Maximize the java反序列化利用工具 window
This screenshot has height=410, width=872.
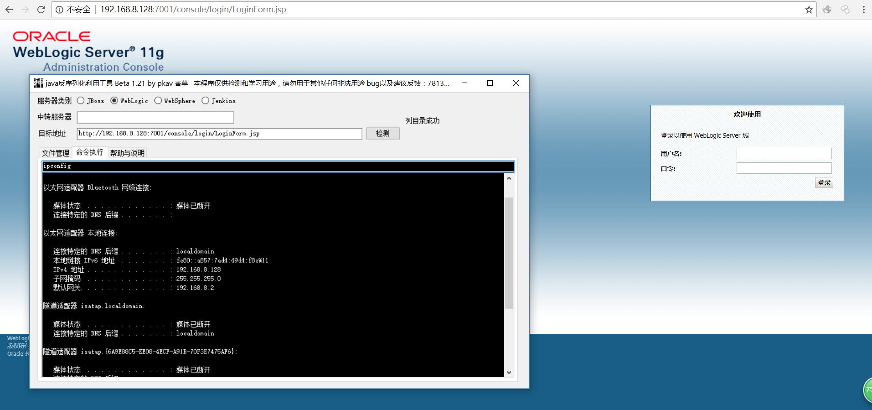pos(490,83)
